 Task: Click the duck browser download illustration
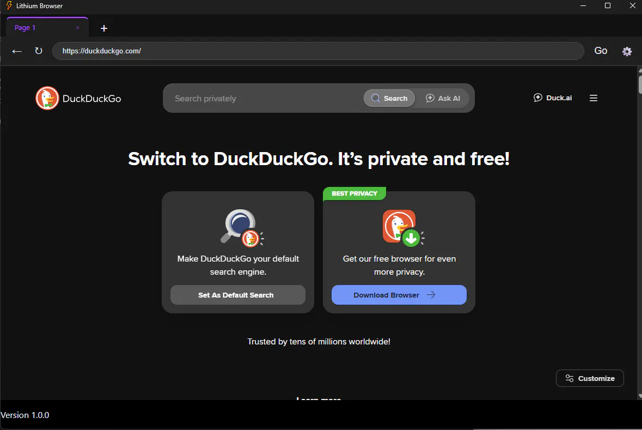[x=403, y=228]
